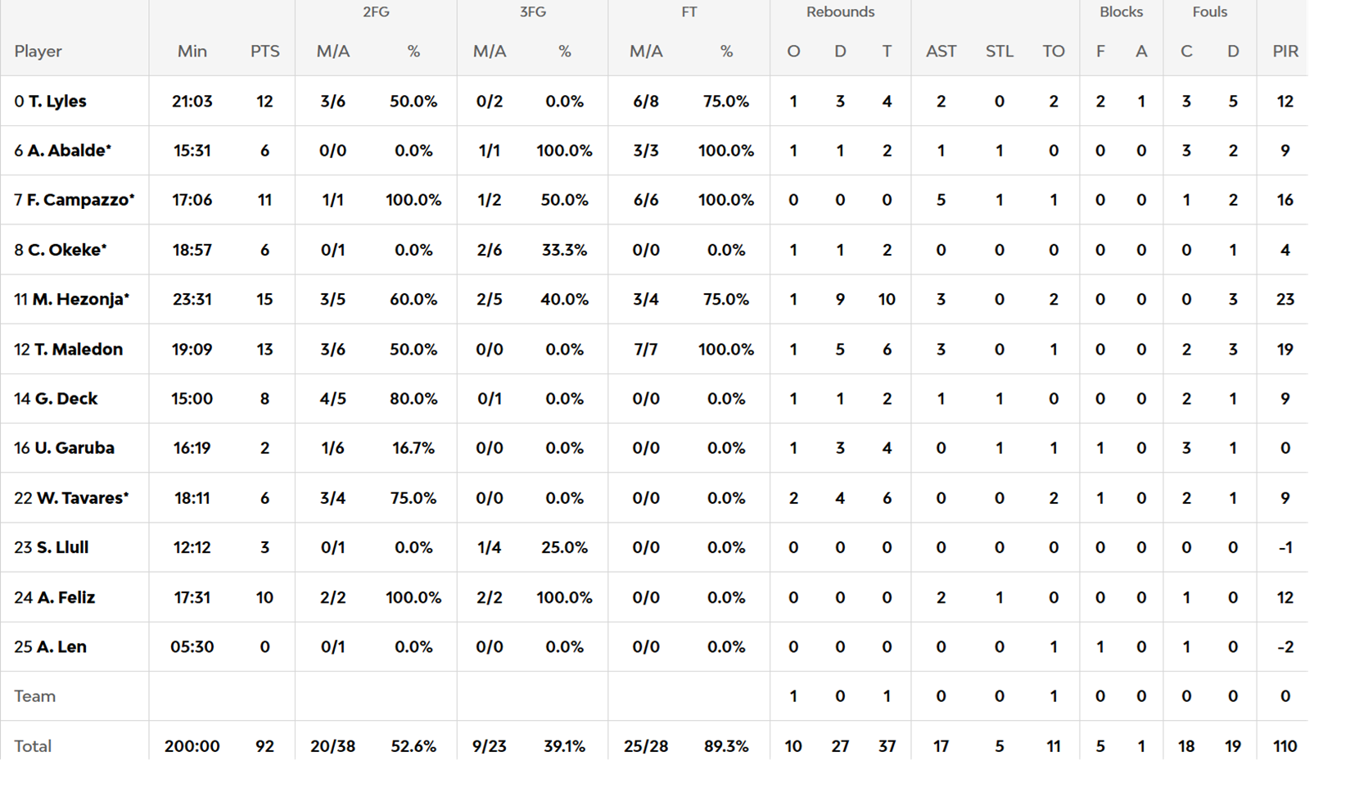The height and width of the screenshot is (797, 1359).
Task: Open F. Campazzo's player page
Action: [79, 200]
